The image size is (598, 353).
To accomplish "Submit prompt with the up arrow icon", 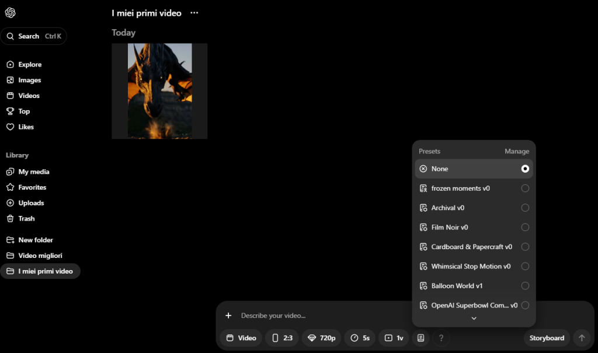I will [582, 338].
